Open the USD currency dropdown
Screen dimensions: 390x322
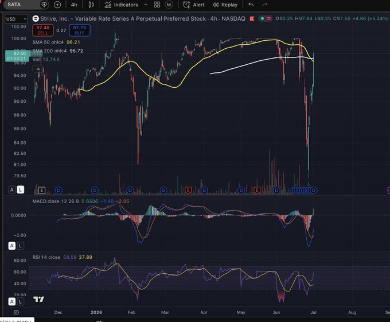(16, 19)
